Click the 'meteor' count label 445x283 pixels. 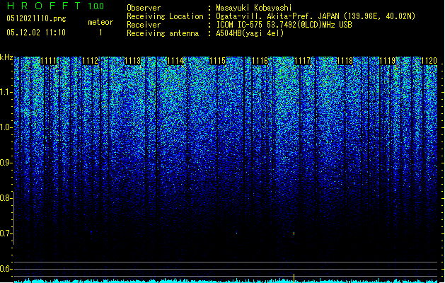point(100,22)
